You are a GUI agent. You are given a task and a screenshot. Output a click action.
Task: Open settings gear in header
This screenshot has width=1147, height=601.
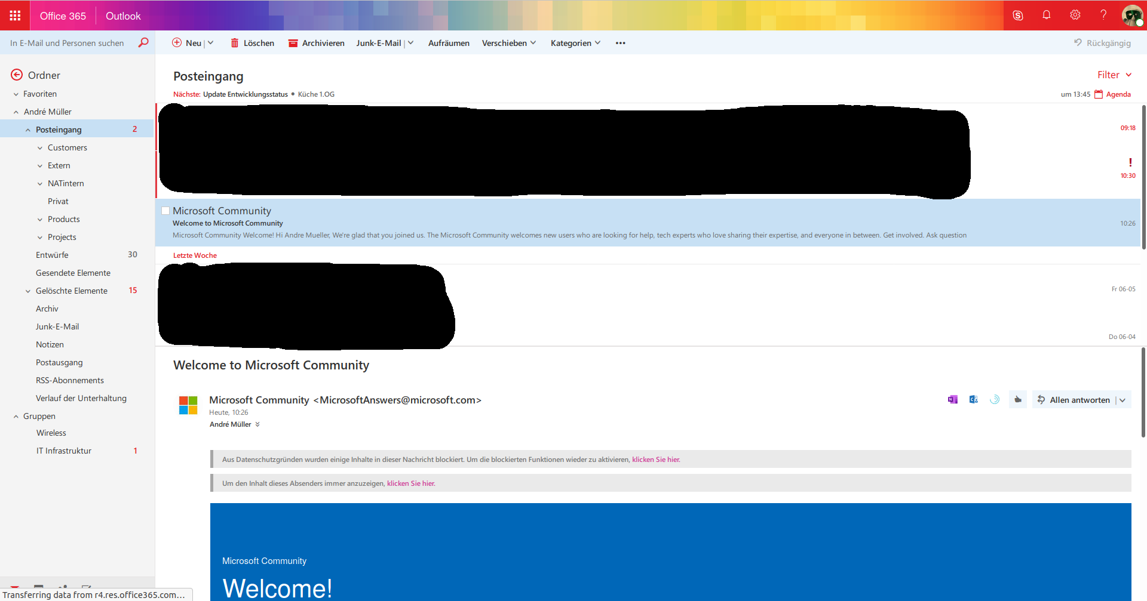pyautogui.click(x=1075, y=15)
